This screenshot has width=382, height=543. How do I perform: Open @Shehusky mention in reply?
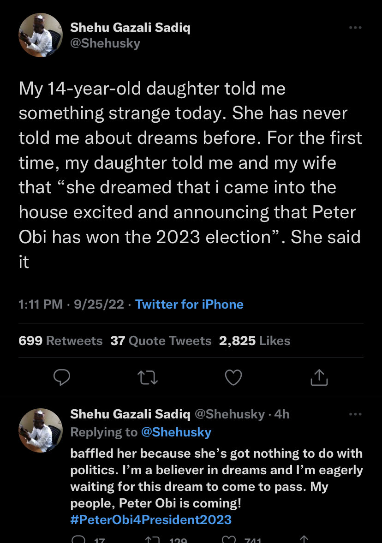(x=176, y=432)
